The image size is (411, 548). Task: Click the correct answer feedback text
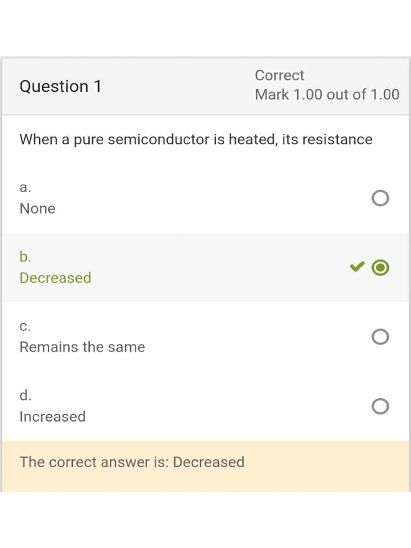pyautogui.click(x=132, y=462)
